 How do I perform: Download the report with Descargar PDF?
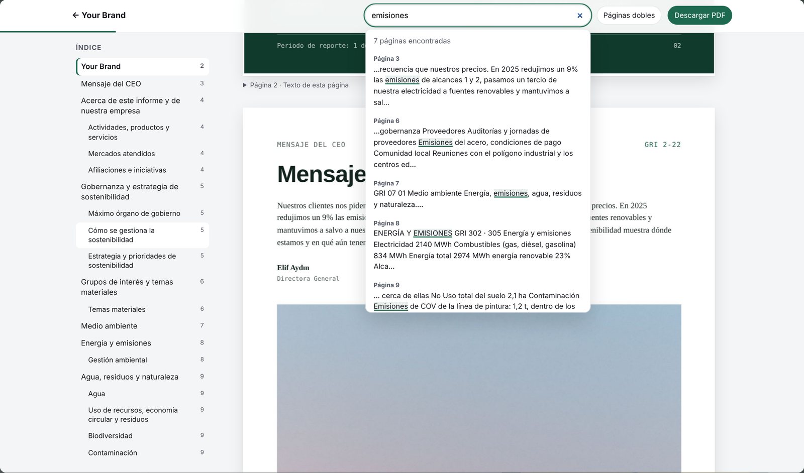(699, 16)
